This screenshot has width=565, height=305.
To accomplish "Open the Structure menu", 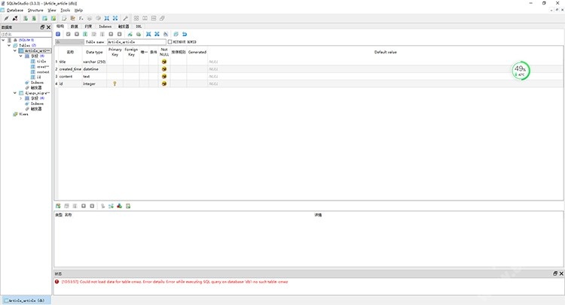I will (x=35, y=11).
